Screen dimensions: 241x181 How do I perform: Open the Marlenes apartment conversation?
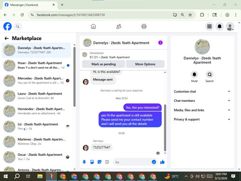36,141
